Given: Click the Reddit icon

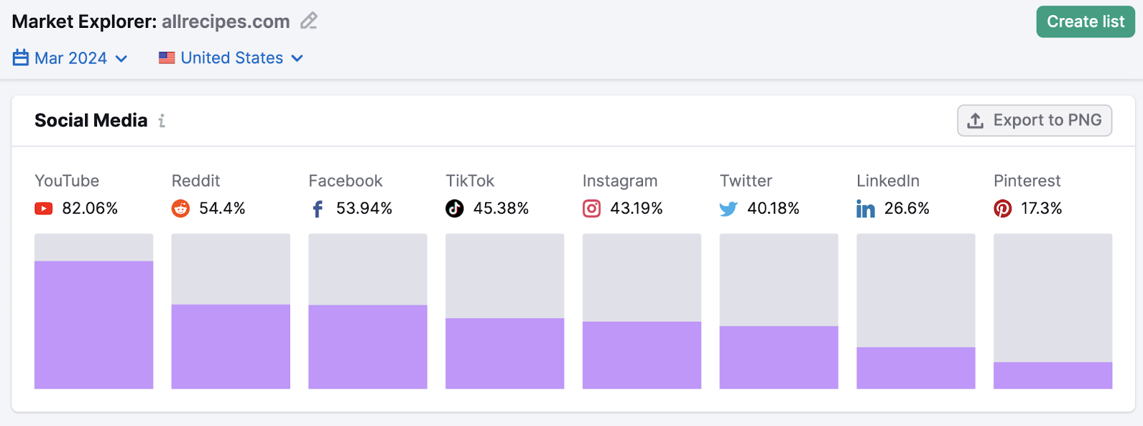Looking at the screenshot, I should pos(181,209).
